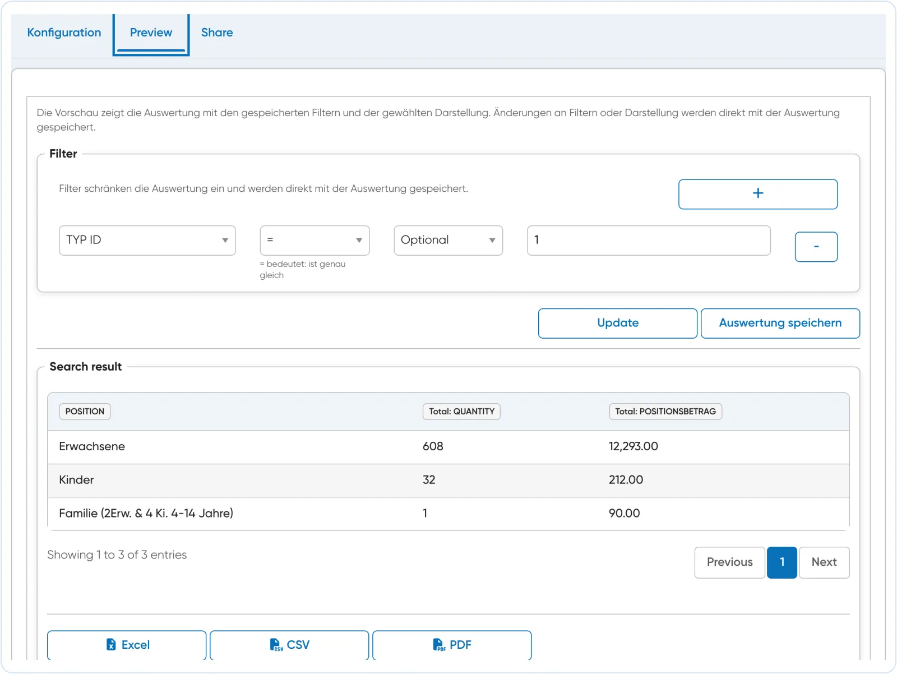Export results with CSV button
The height and width of the screenshot is (674, 897).
289,645
